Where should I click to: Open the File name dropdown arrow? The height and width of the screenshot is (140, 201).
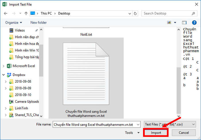coord(138,124)
